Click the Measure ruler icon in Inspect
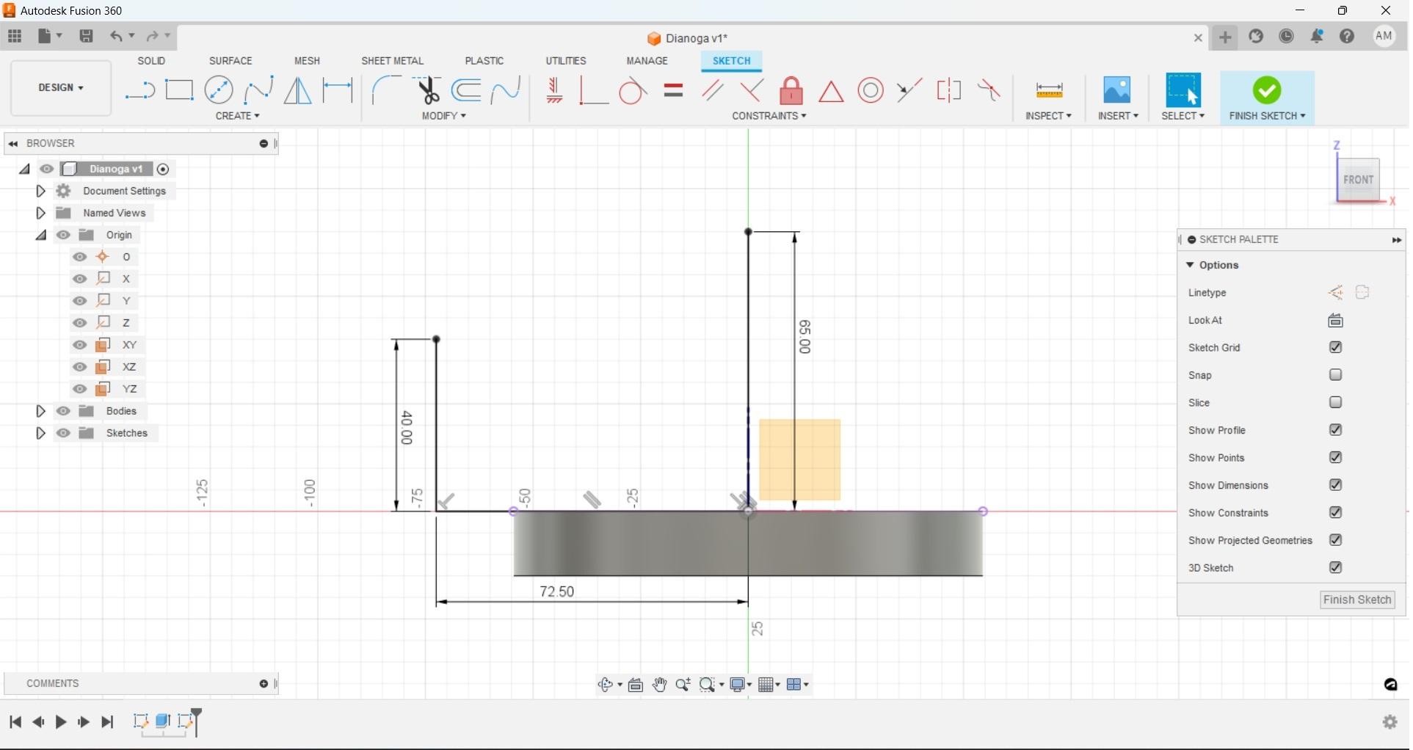The width and height of the screenshot is (1413, 750). pos(1049,90)
